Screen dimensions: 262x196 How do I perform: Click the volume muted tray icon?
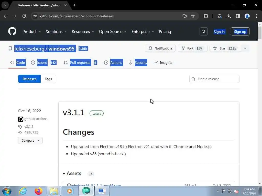(236, 191)
